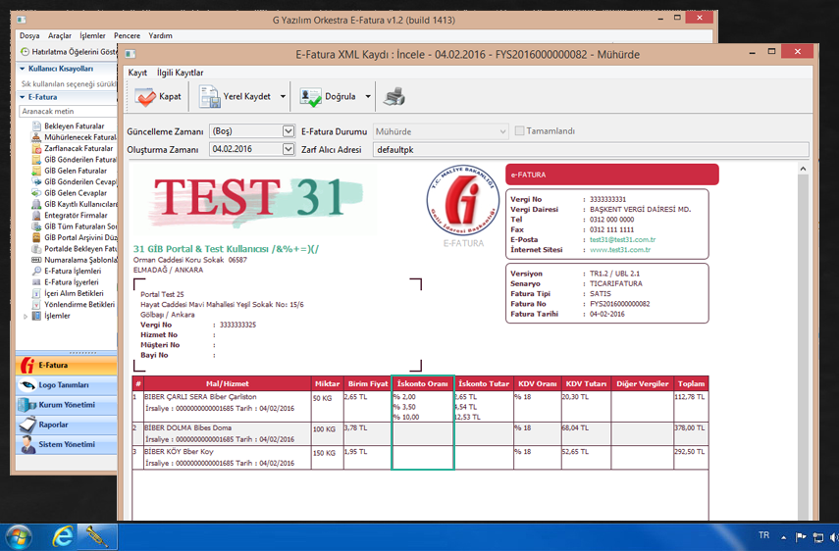Collapse the E-Fatura sidebar section
The height and width of the screenshot is (551, 839).
click(x=23, y=97)
